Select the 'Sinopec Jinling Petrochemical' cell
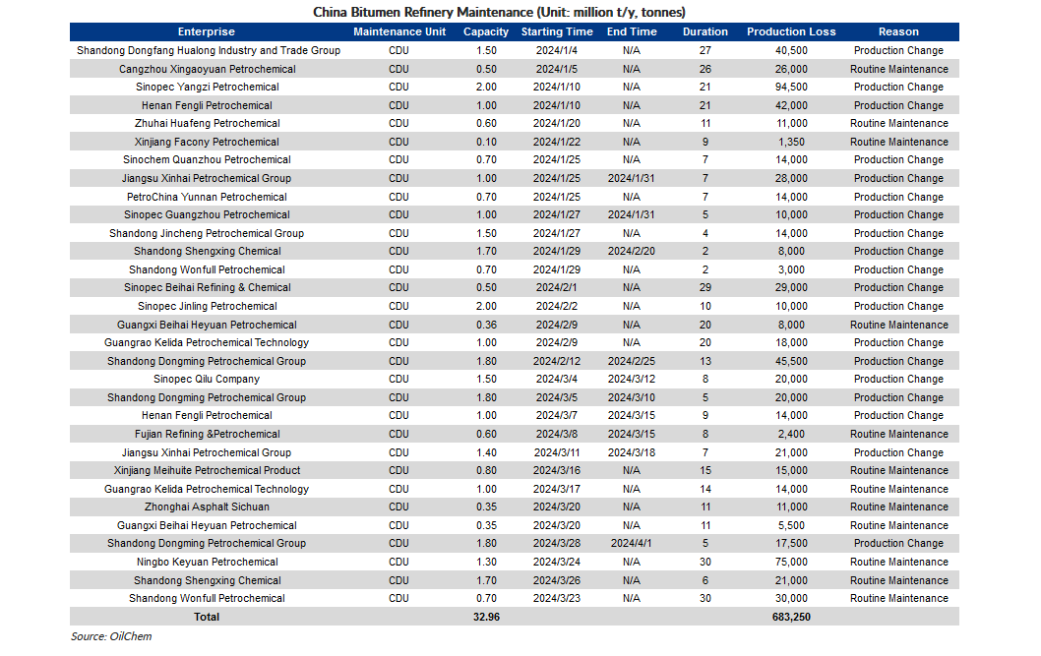 coord(208,307)
